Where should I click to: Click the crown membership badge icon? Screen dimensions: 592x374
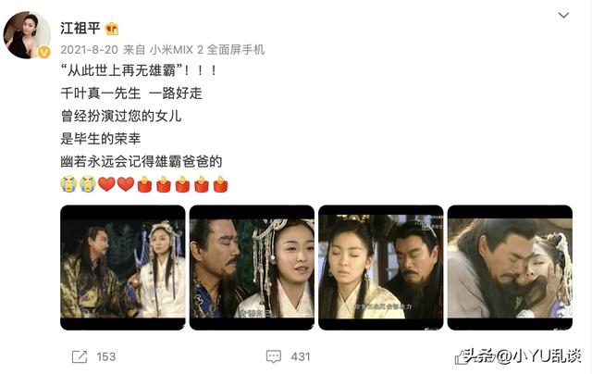[x=112, y=29]
